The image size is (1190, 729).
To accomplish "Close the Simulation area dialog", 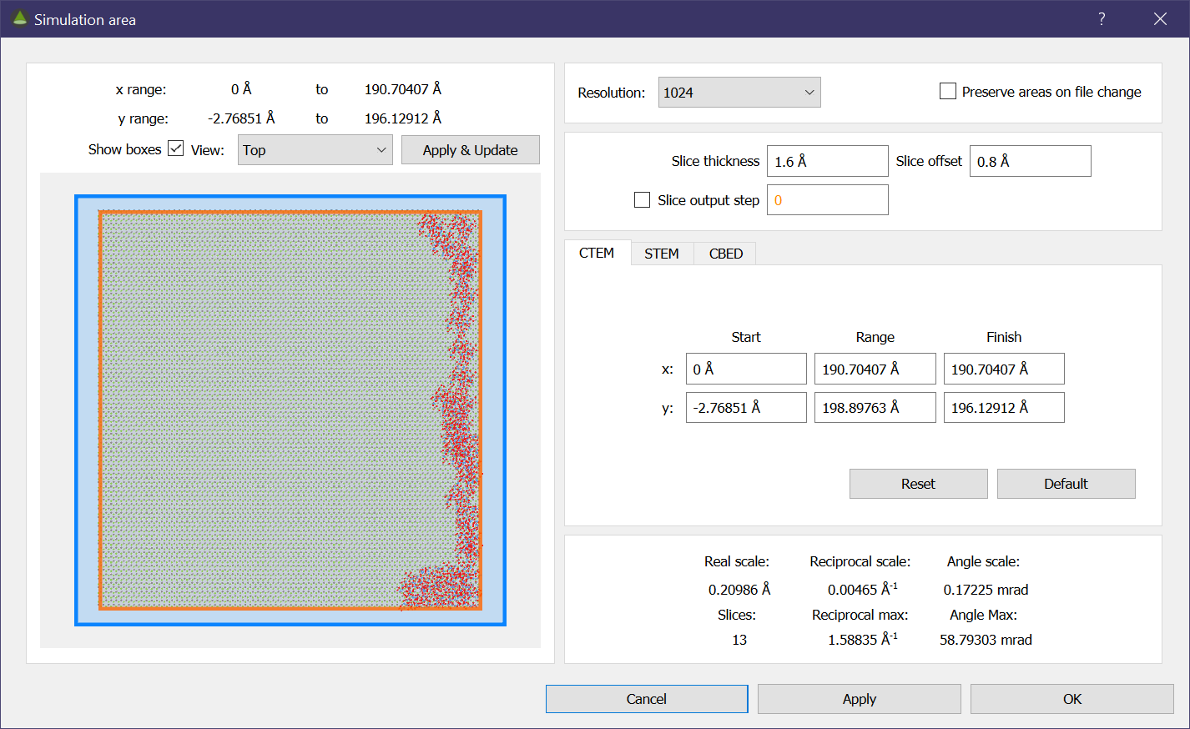I will (x=1160, y=19).
